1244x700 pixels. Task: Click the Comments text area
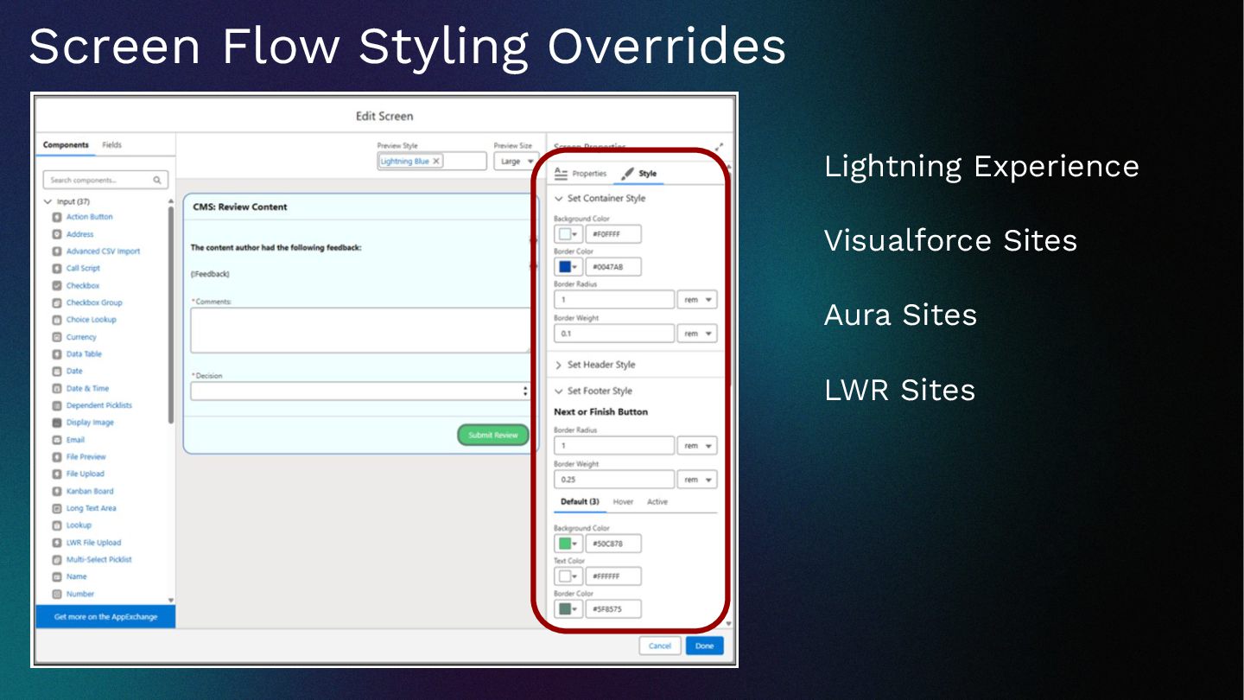(x=360, y=330)
